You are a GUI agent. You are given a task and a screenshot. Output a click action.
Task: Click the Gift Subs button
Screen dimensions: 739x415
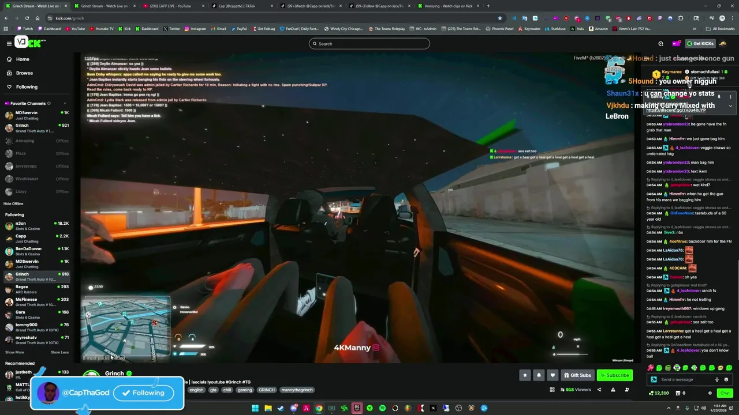(x=577, y=375)
